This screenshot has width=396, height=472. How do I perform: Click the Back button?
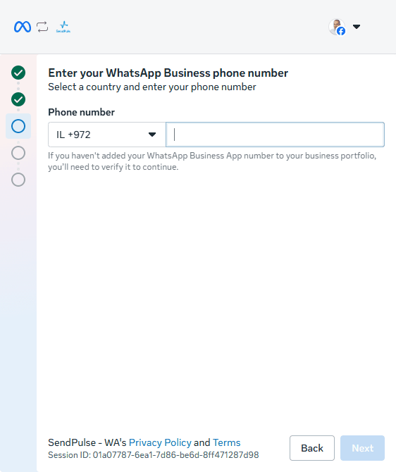[x=312, y=448]
